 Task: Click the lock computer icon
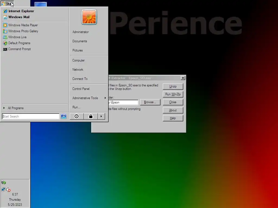(x=91, y=116)
